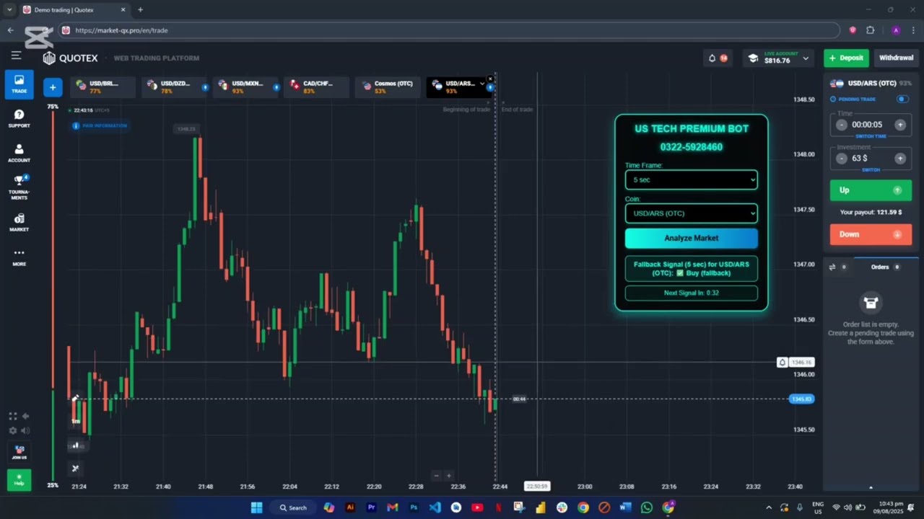This screenshot has width=924, height=519.
Task: Open the hamburger menu beside the Quotex logo
Action: tap(16, 55)
